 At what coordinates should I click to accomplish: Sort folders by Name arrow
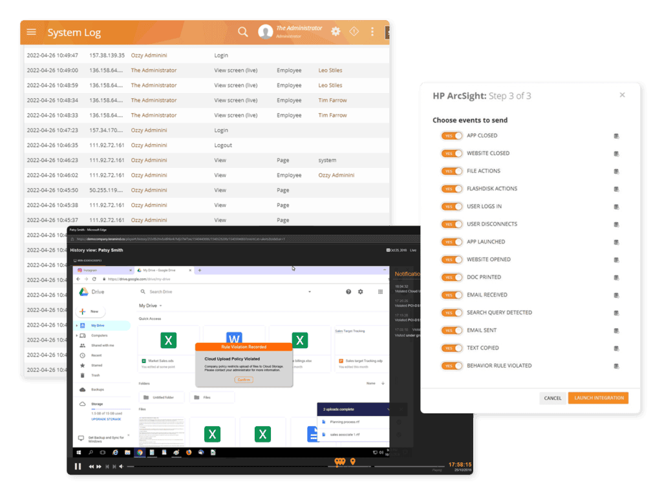click(383, 384)
